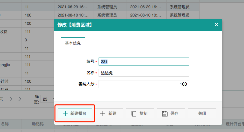Click the 复制 button
This screenshot has height=132, width=244.
[140, 113]
